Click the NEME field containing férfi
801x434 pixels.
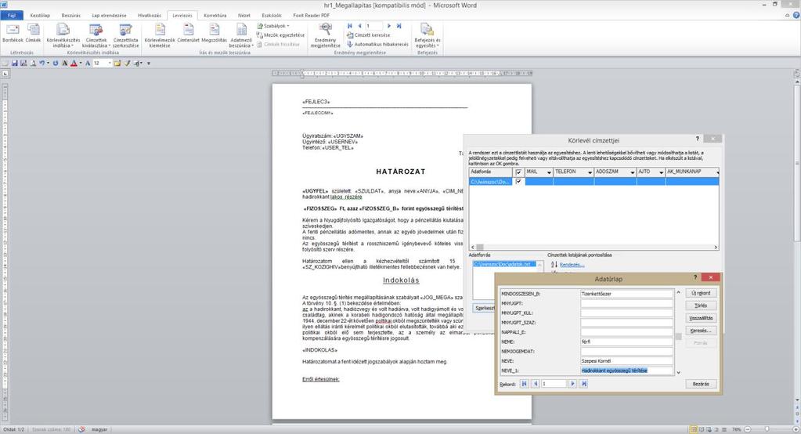(x=626, y=342)
